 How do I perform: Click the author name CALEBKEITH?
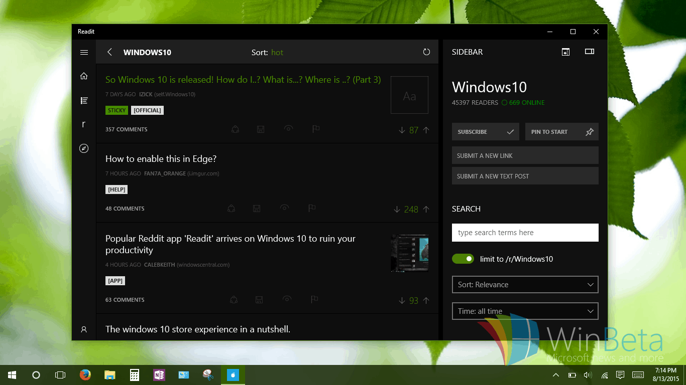tap(159, 265)
